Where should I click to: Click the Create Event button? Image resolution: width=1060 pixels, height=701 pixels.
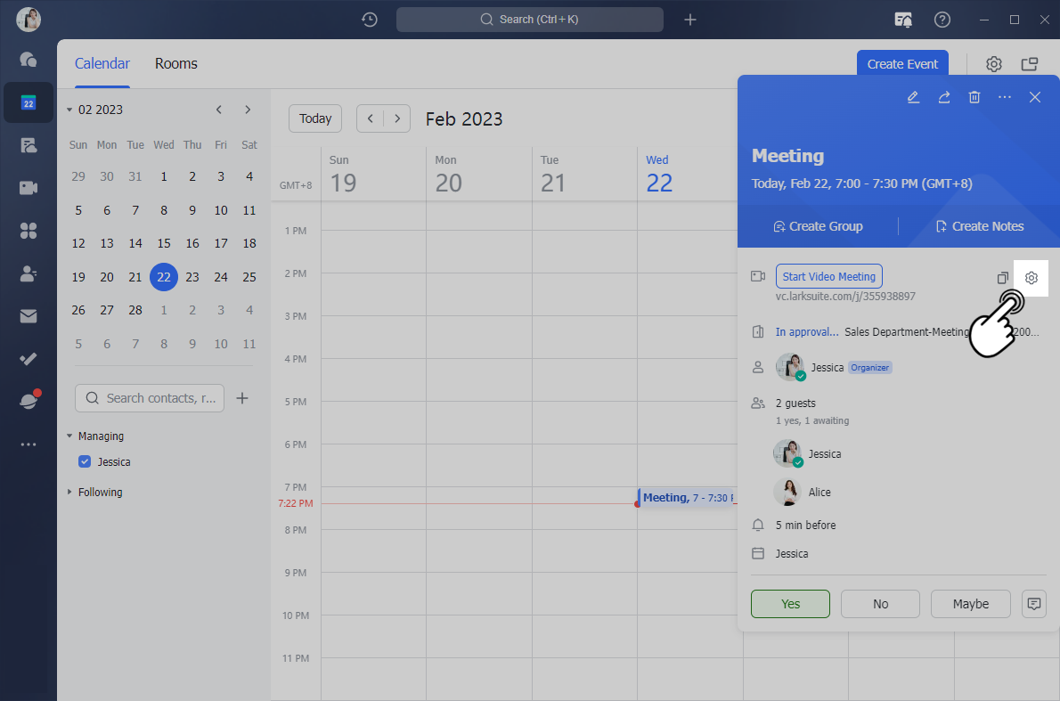coord(902,64)
